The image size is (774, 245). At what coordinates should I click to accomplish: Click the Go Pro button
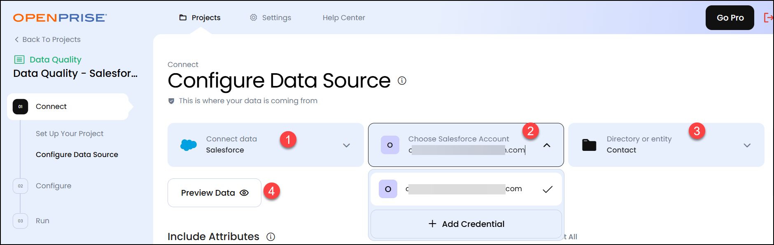[x=730, y=18]
